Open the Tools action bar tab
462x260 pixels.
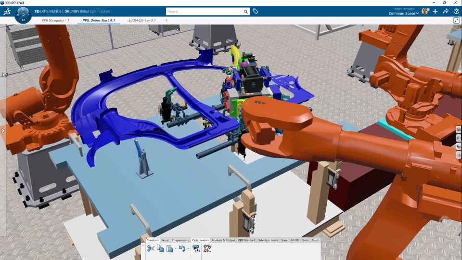click(305, 240)
